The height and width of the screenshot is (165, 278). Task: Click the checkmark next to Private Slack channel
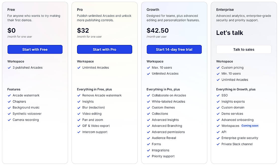point(218,144)
